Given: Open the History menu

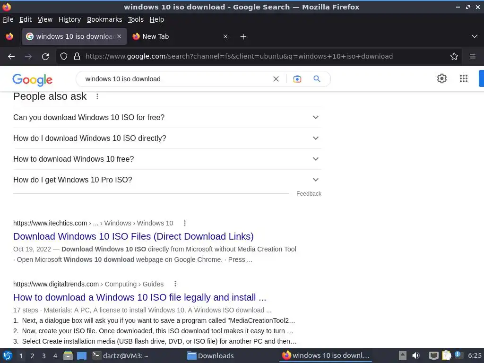Looking at the screenshot, I should pyautogui.click(x=70, y=19).
